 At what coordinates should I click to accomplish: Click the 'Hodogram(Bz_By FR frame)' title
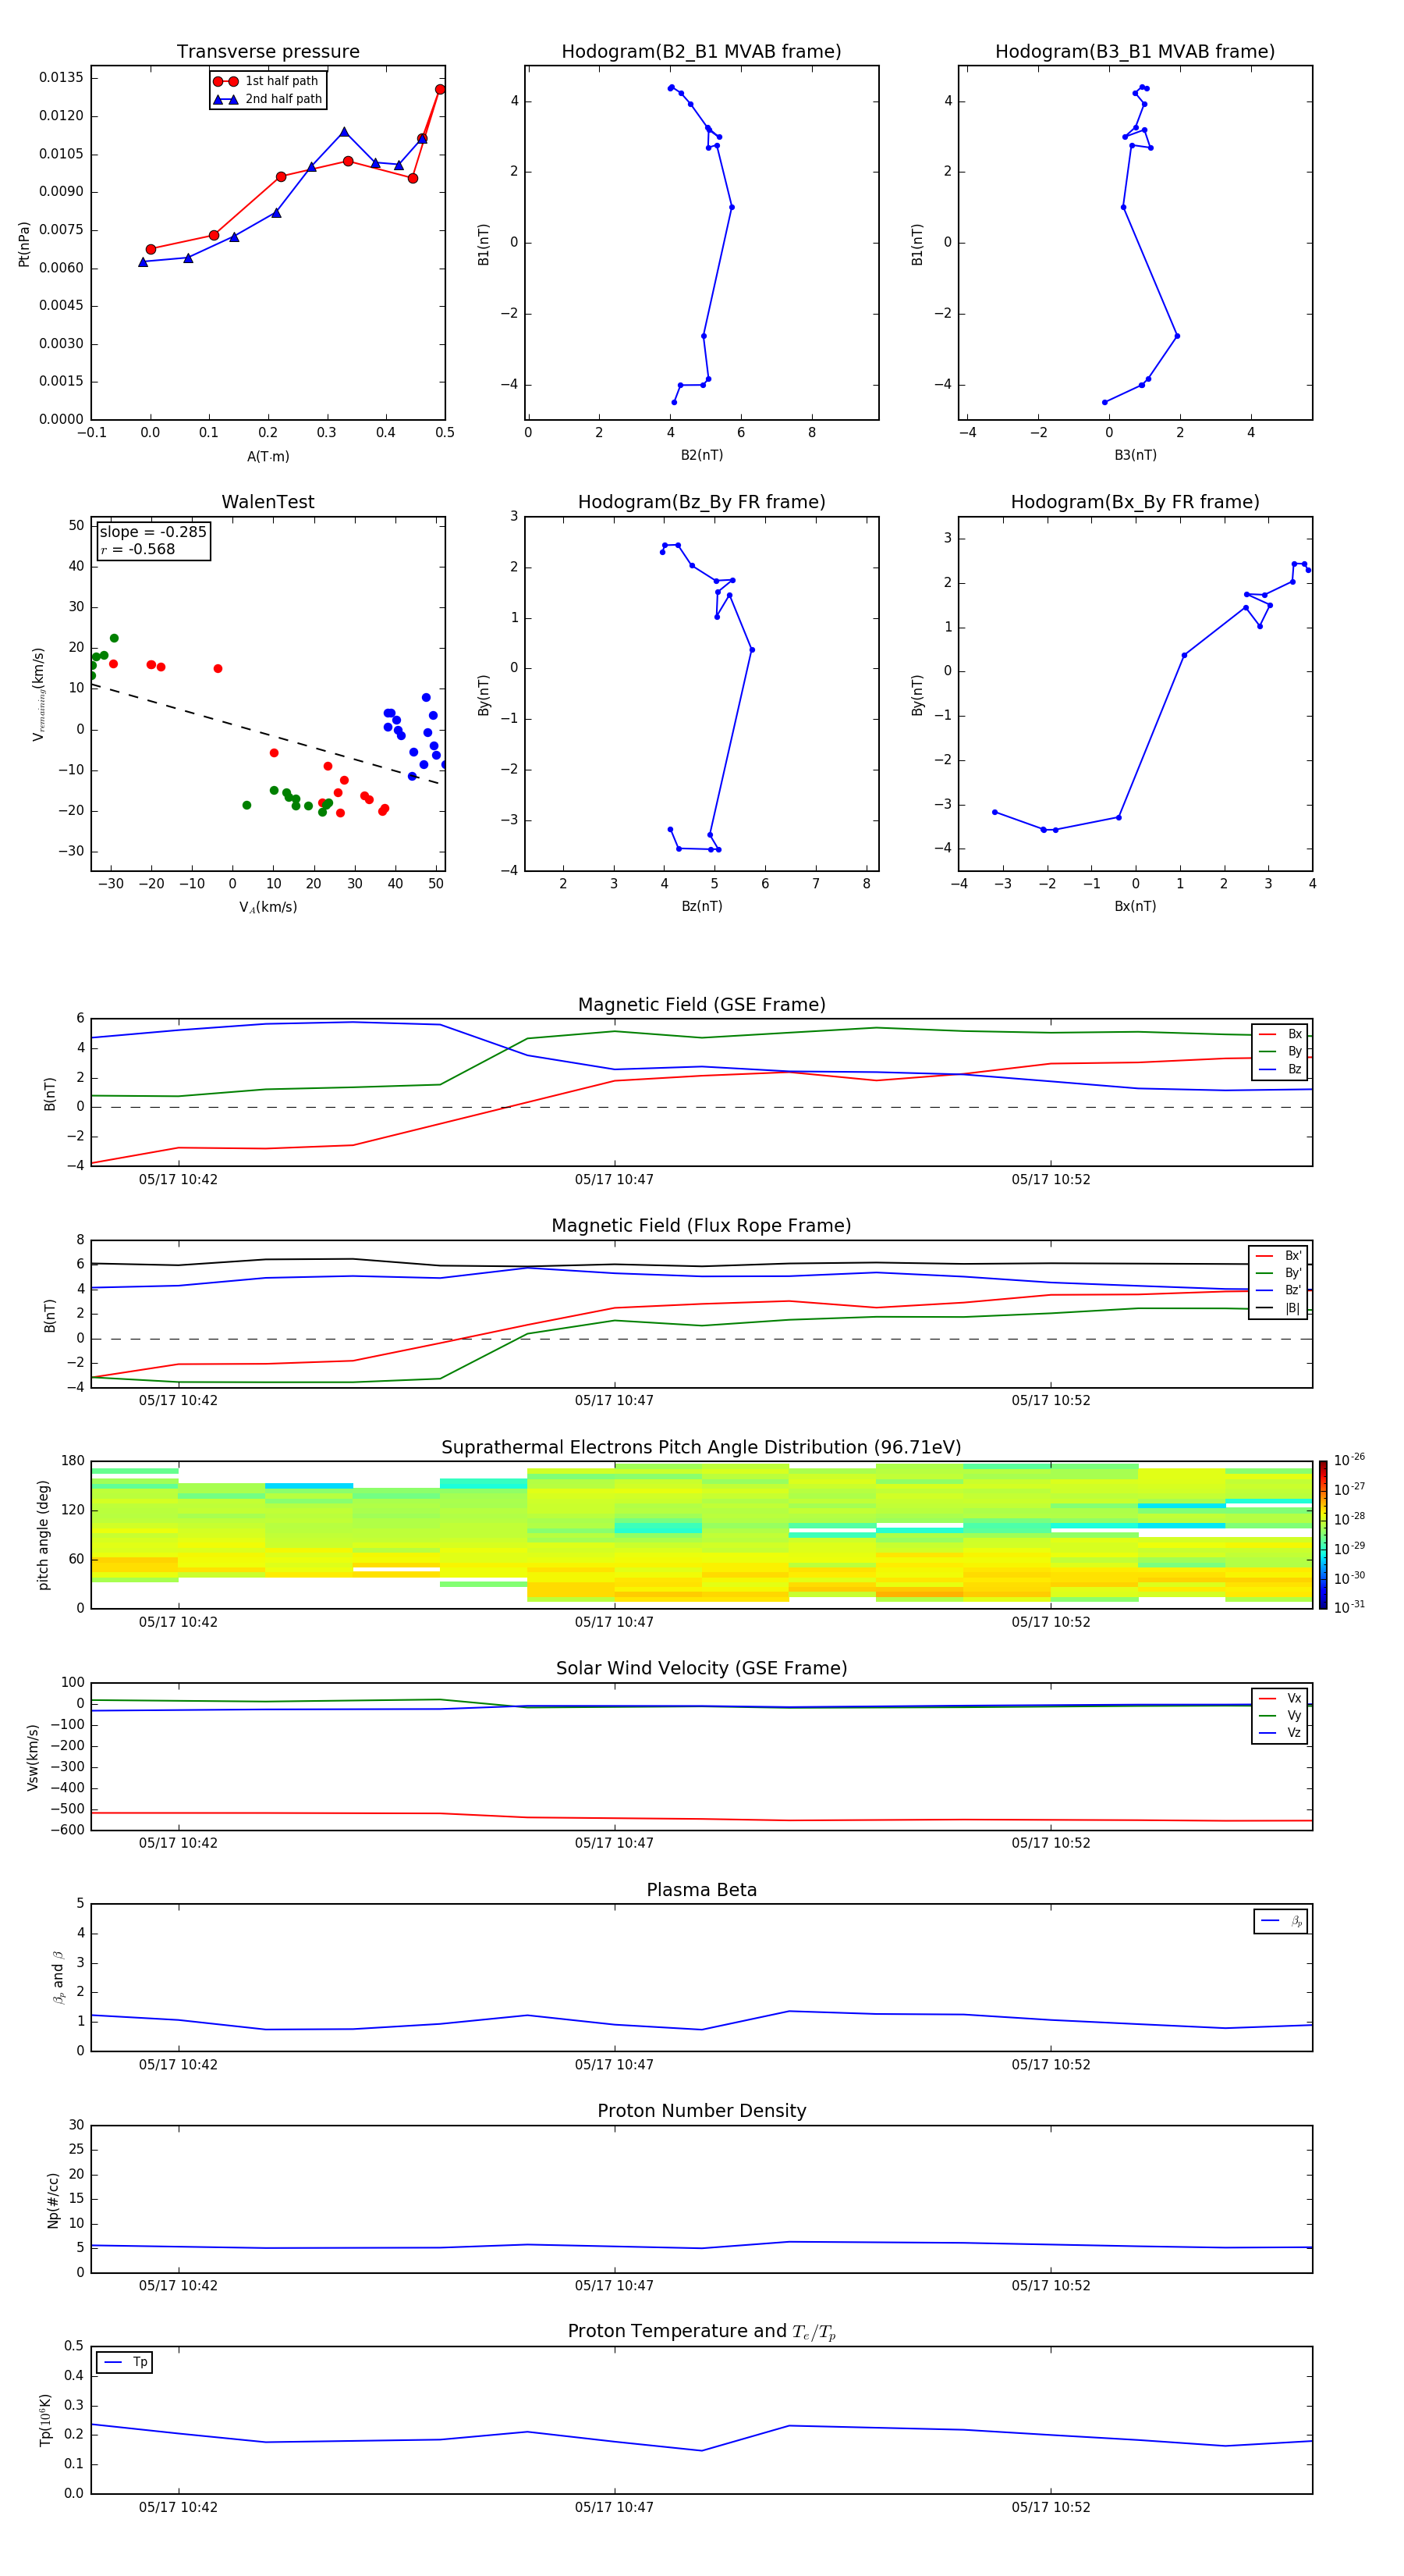coord(700,502)
